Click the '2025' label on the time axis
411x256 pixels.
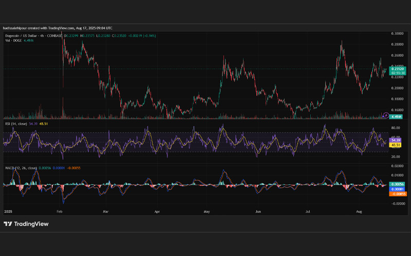8,211
